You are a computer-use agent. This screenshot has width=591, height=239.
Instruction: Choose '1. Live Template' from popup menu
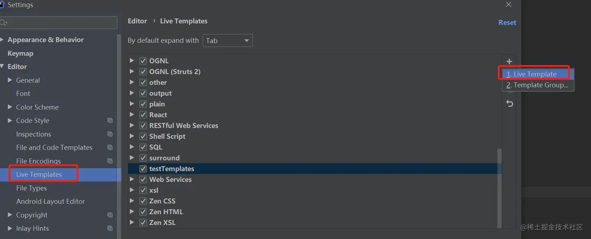[x=534, y=74]
